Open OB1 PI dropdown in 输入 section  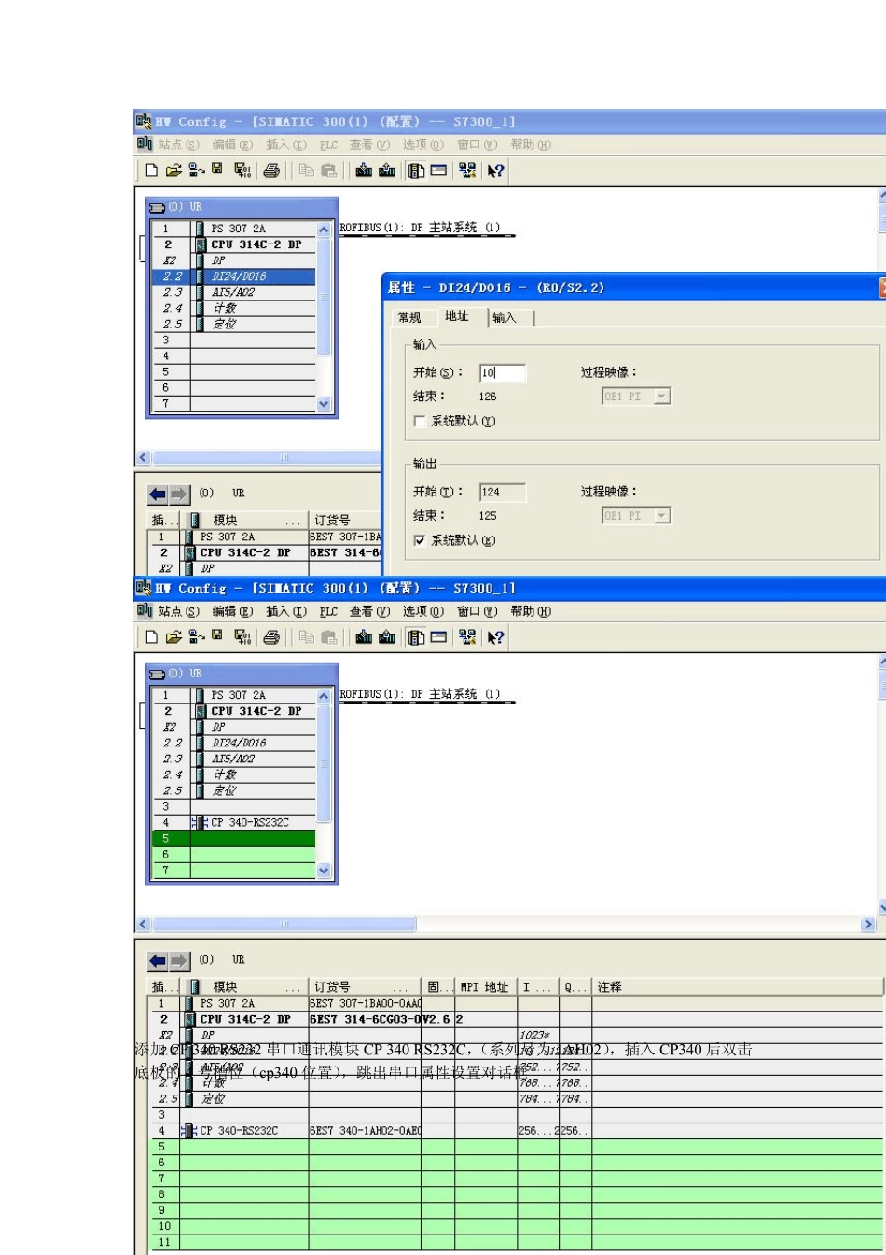(x=662, y=397)
